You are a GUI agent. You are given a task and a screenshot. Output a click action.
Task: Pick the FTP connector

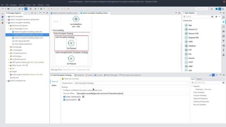click(x=188, y=50)
